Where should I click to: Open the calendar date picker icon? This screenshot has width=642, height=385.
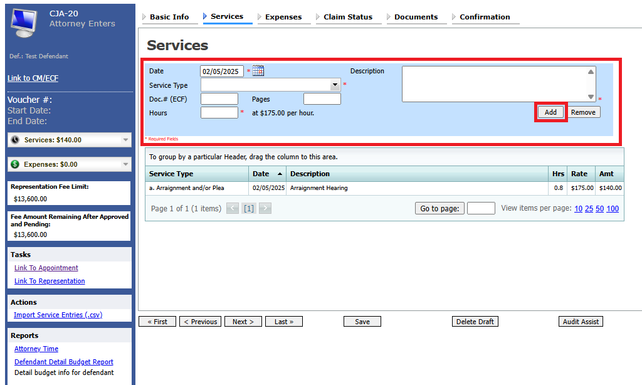pos(258,71)
